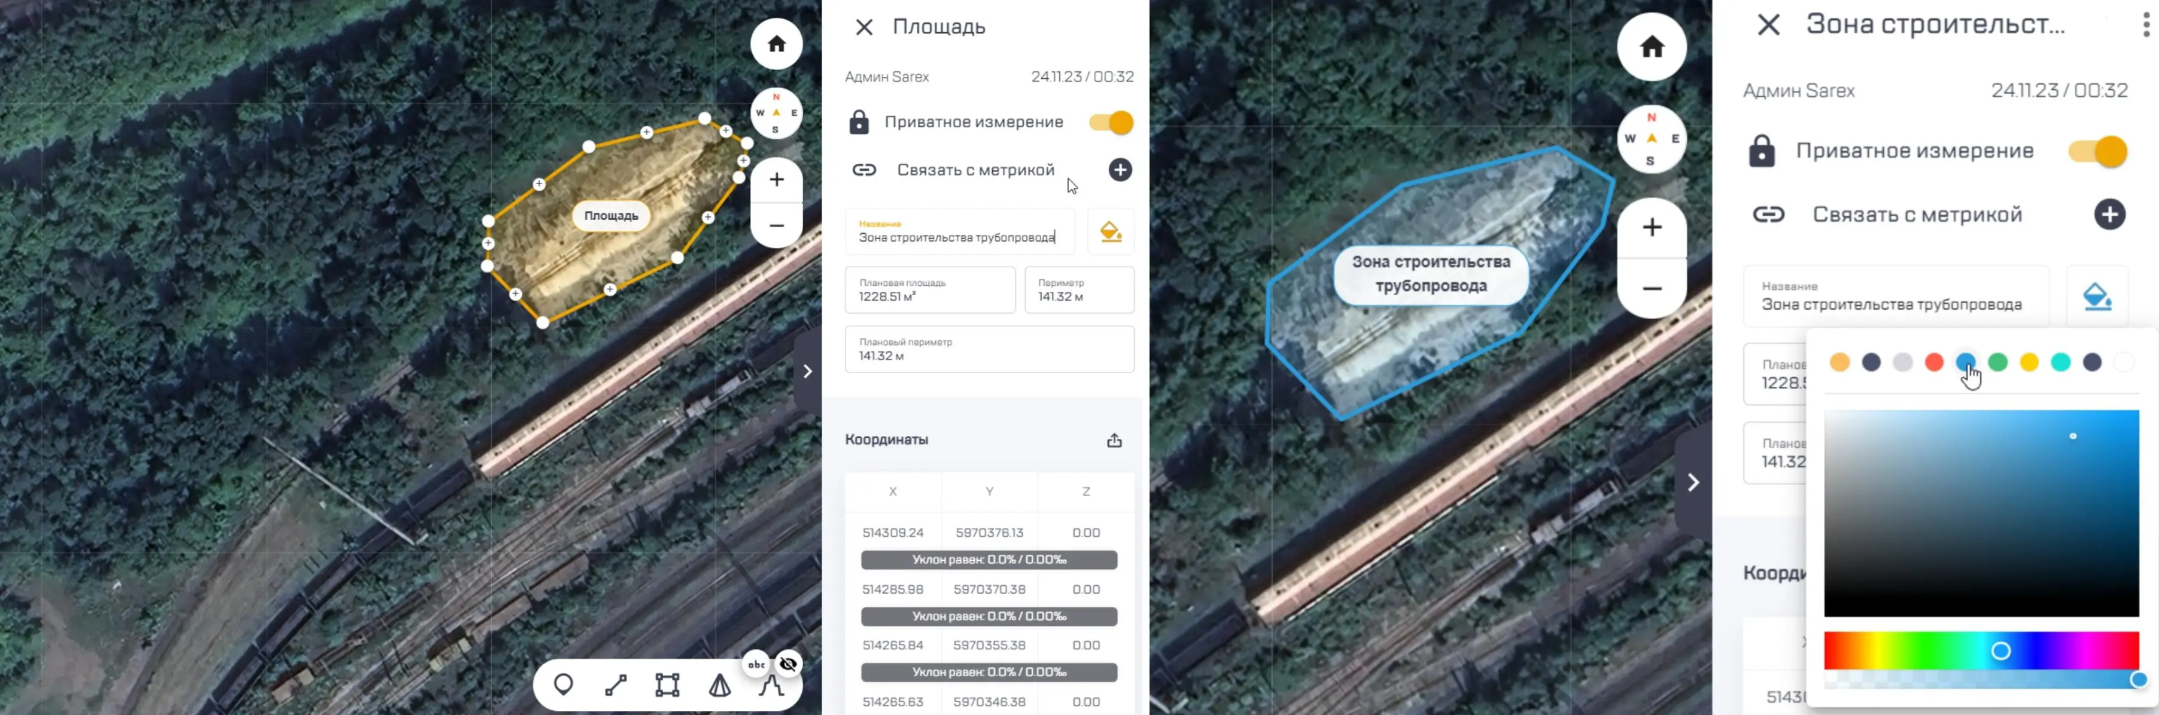This screenshot has height=715, width=2159.
Task: Add metric link with plus in left panel
Action: click(x=1120, y=170)
